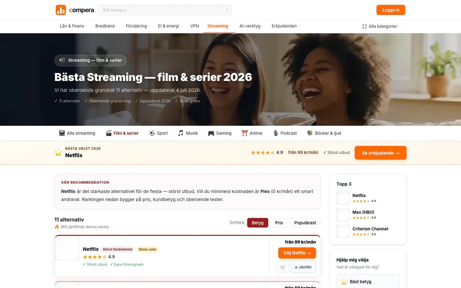Switch to the Gaming tab

click(220, 133)
